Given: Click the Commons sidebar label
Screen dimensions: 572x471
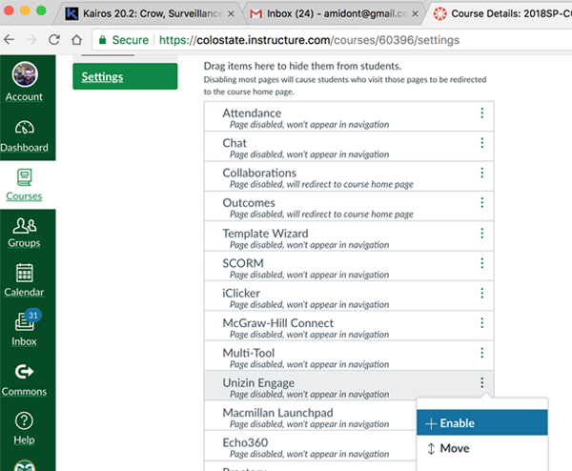Looking at the screenshot, I should point(24,392).
